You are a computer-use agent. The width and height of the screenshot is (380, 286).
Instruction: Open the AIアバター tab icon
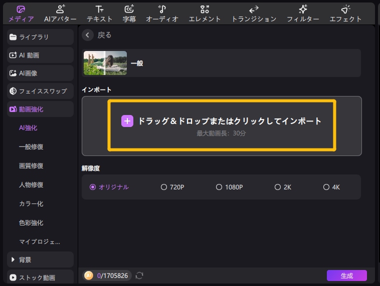[60, 9]
